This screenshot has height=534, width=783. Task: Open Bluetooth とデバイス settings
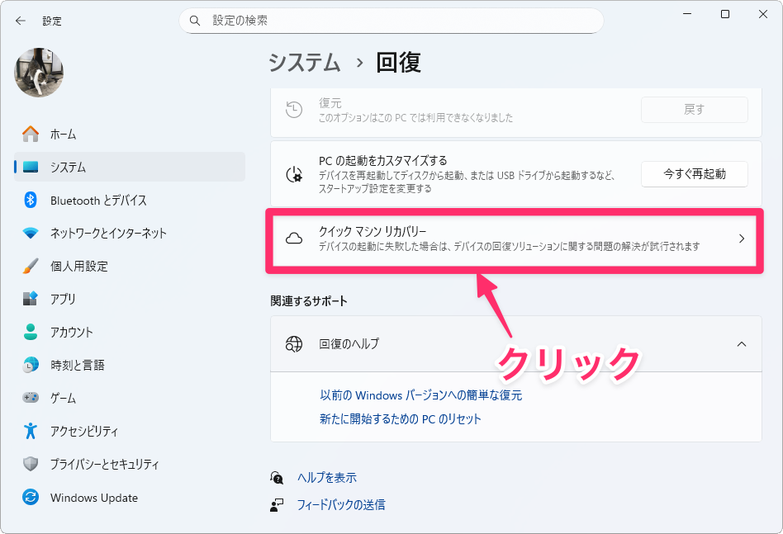click(130, 200)
